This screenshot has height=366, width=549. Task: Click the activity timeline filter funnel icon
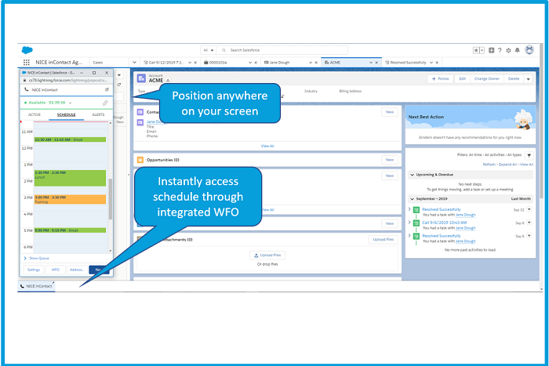[529, 155]
